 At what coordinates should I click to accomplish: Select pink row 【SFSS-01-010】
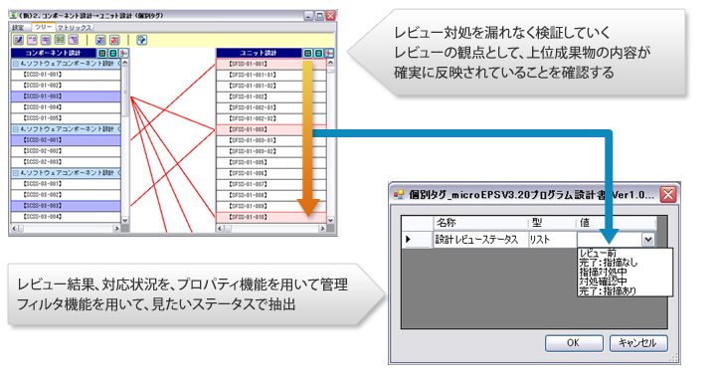point(271,217)
